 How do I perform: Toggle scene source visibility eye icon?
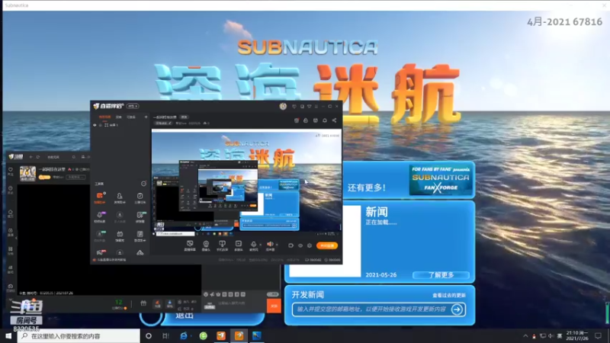click(95, 125)
